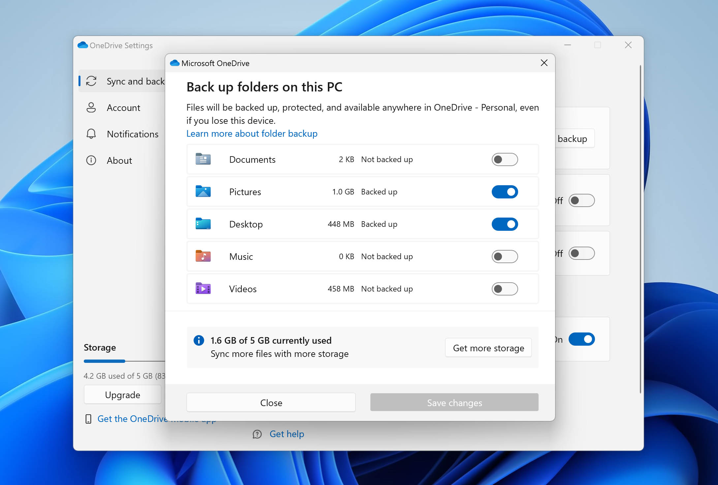Click the Pictures folder name
Image resolution: width=718 pixels, height=485 pixels.
coord(245,192)
